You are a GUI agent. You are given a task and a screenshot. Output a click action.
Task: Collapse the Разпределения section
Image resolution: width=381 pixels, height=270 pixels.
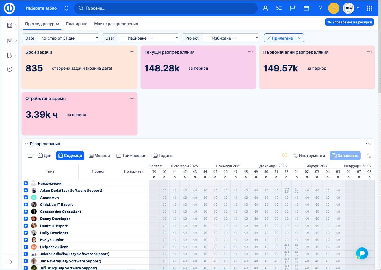[27, 144]
